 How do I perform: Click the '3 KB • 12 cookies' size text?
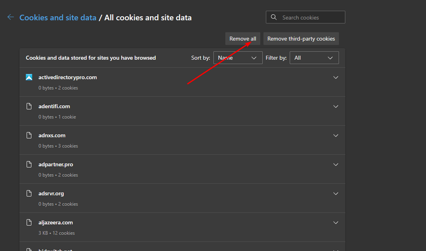(56, 233)
